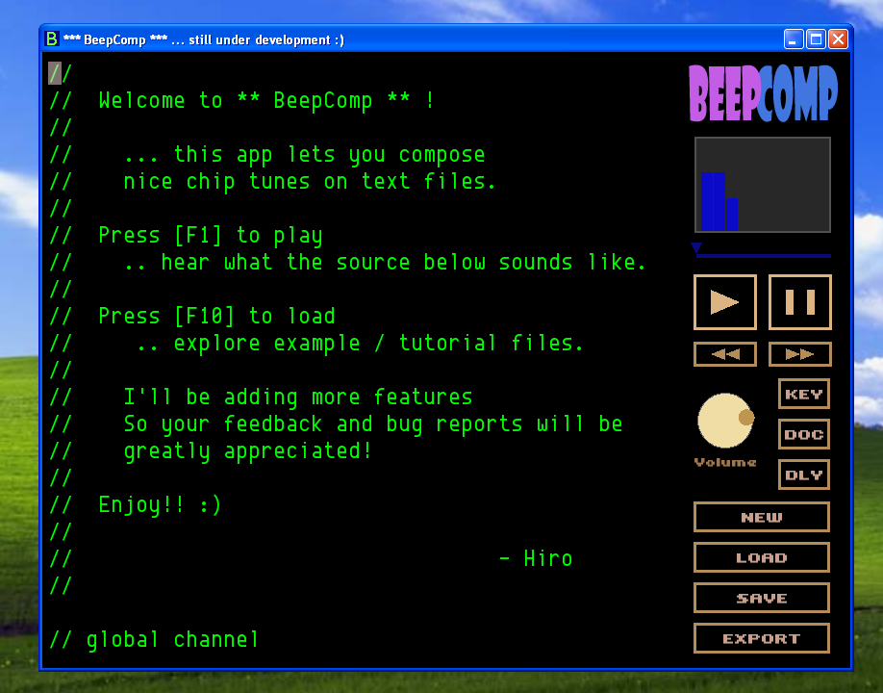This screenshot has width=883, height=693.
Task: Click the BeepComp logo
Action: [x=763, y=93]
